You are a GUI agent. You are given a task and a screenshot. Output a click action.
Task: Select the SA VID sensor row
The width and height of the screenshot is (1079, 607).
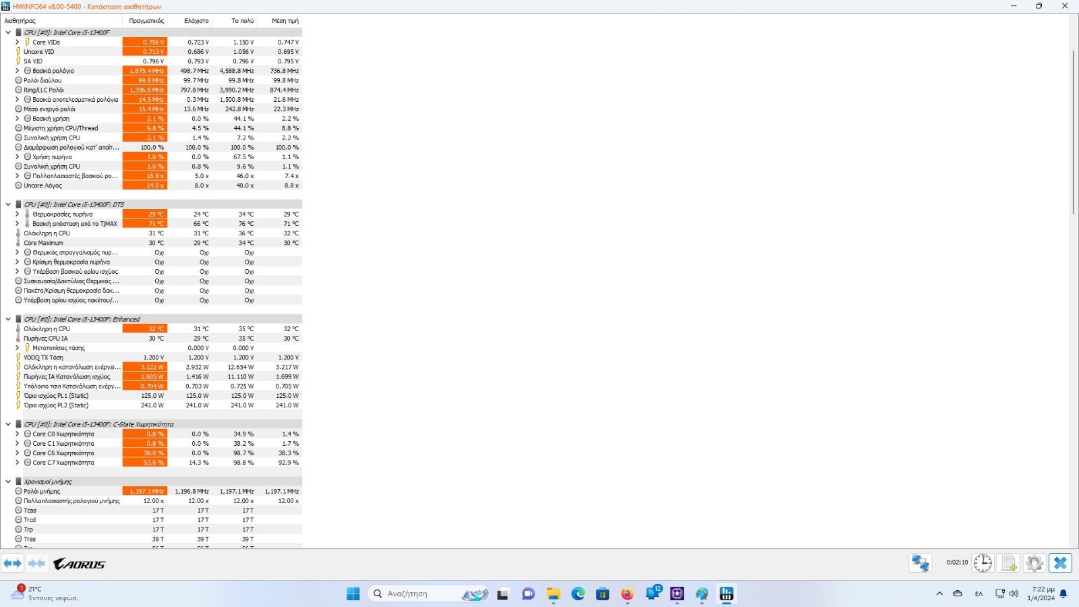click(152, 61)
